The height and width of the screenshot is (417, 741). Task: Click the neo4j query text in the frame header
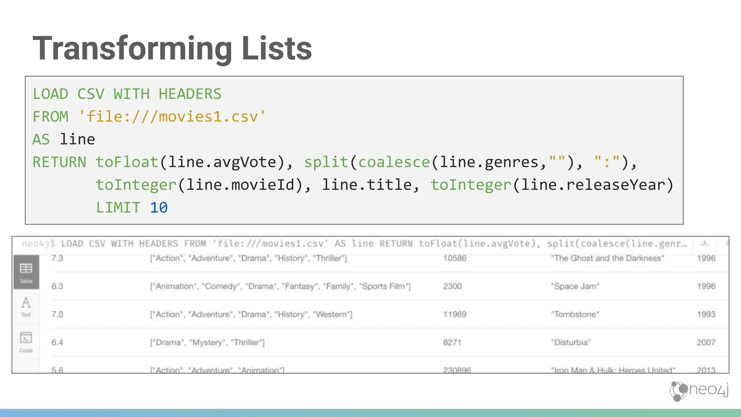point(354,244)
